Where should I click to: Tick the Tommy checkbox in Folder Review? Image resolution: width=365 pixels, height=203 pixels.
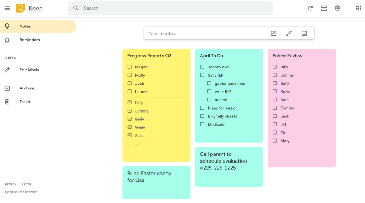275,108
